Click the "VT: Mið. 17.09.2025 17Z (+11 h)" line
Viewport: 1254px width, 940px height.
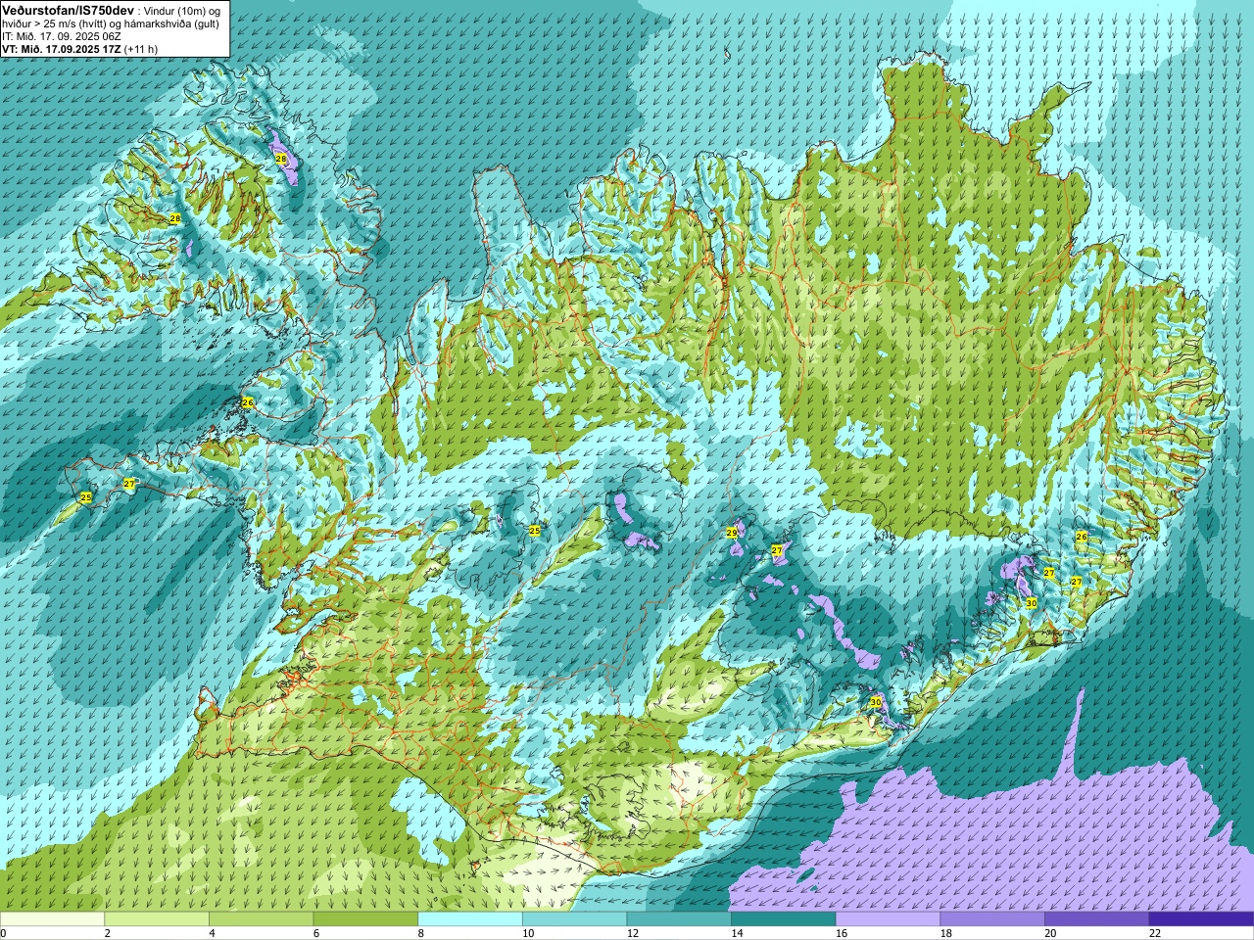(80, 49)
